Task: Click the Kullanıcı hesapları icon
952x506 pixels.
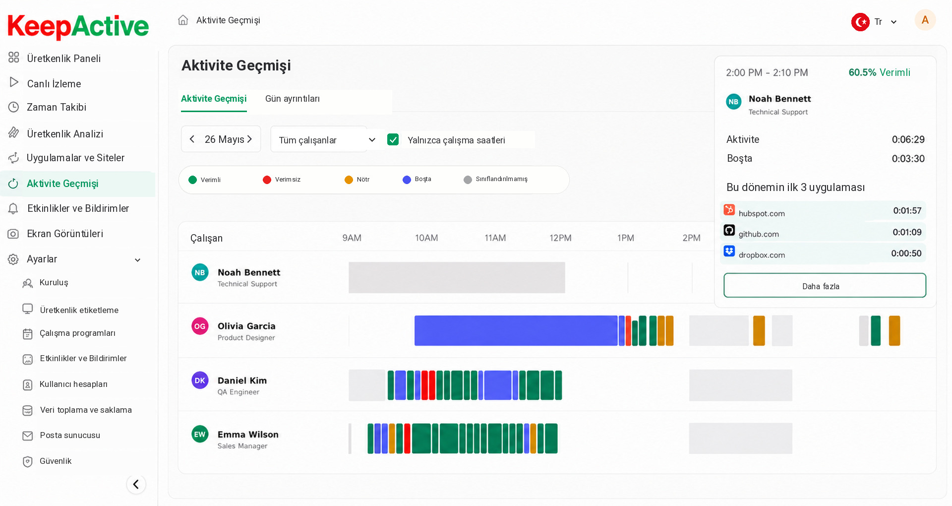Action: click(x=28, y=384)
